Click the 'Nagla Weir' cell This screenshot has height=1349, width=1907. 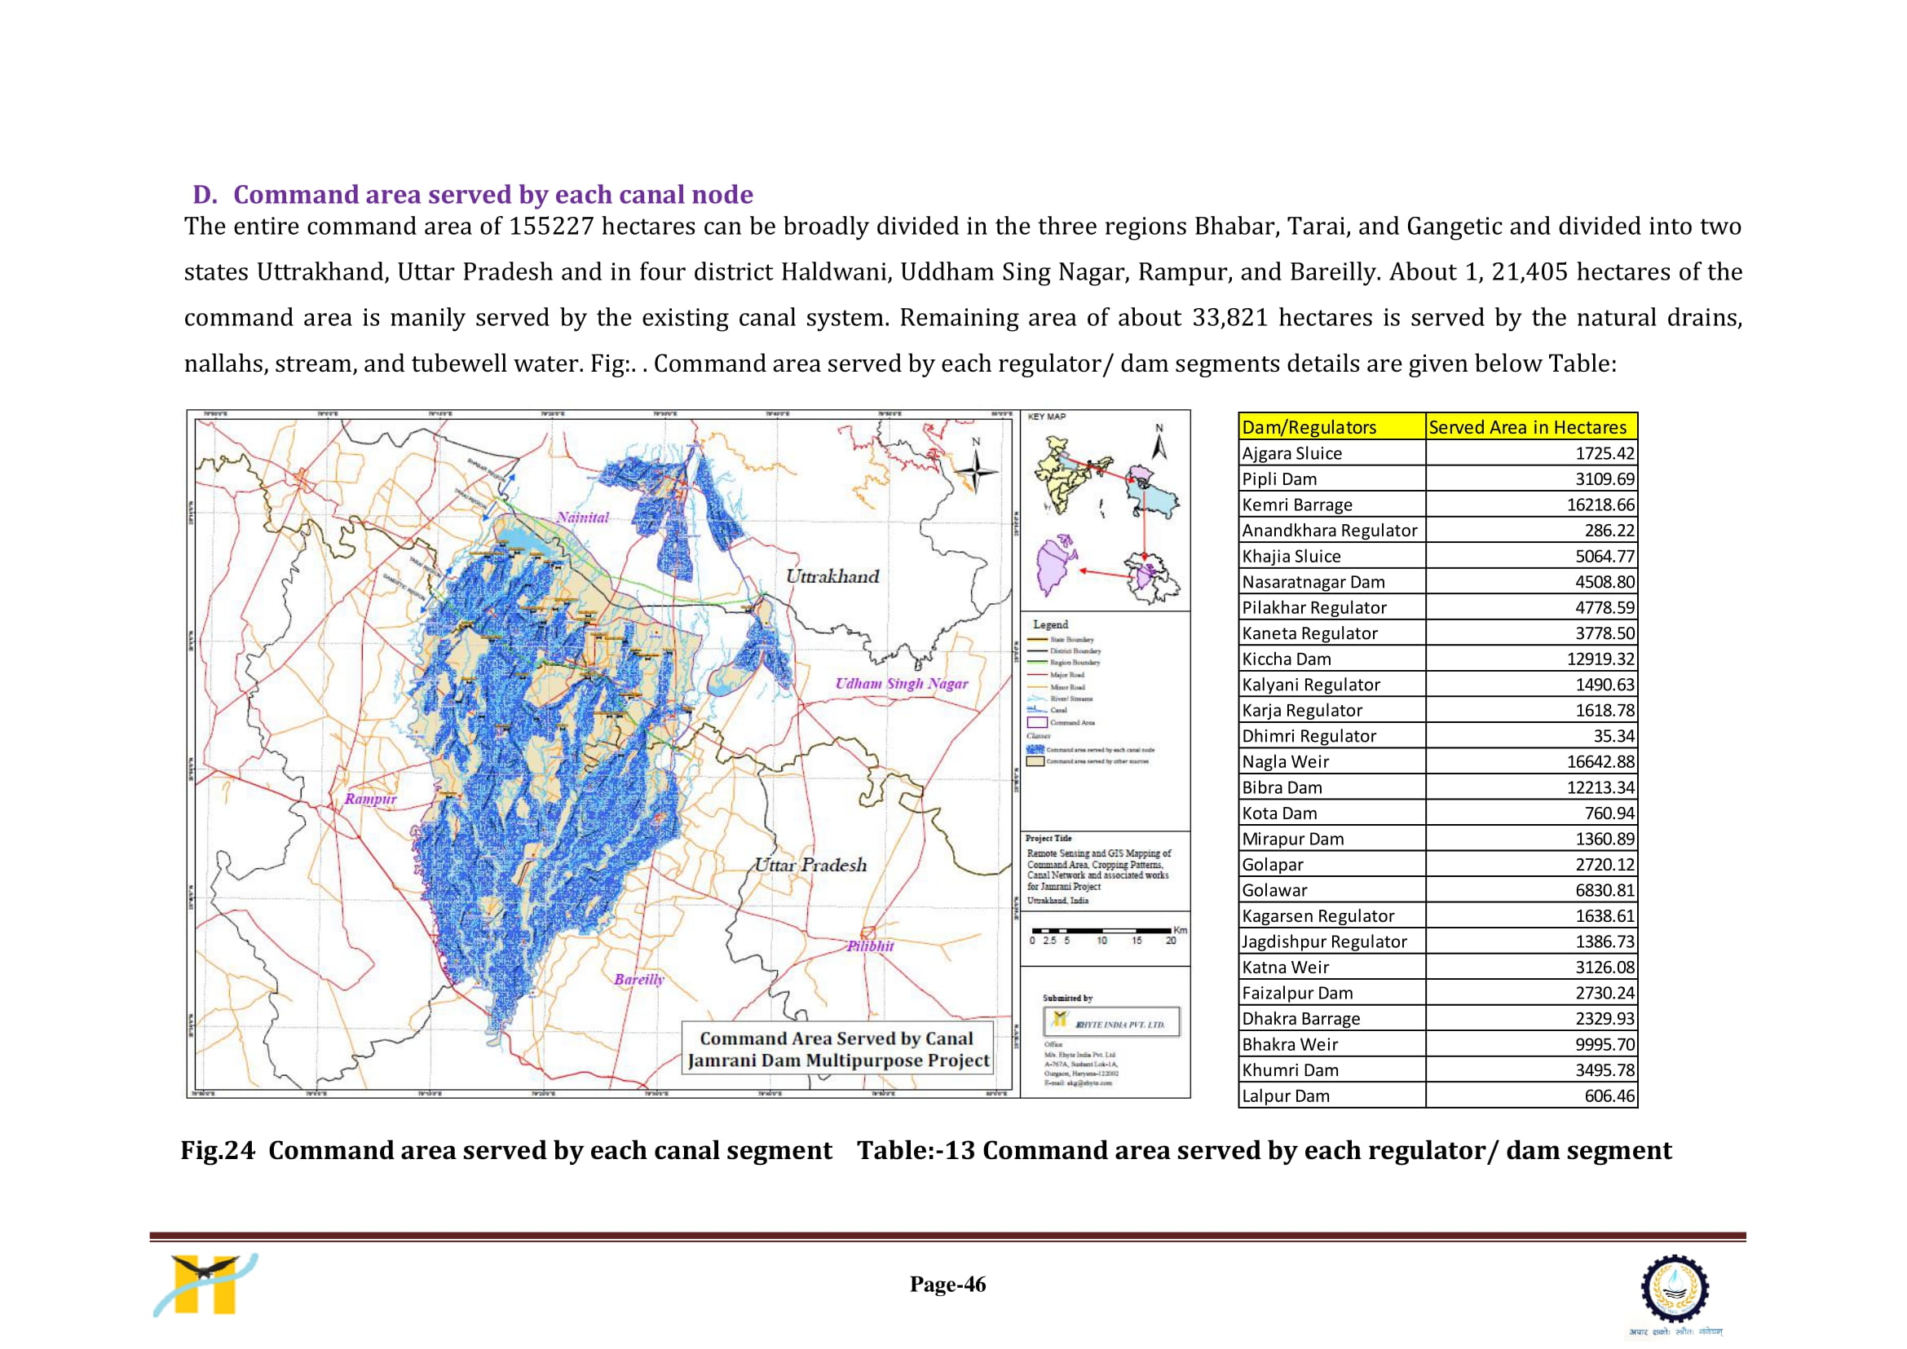(1332, 762)
